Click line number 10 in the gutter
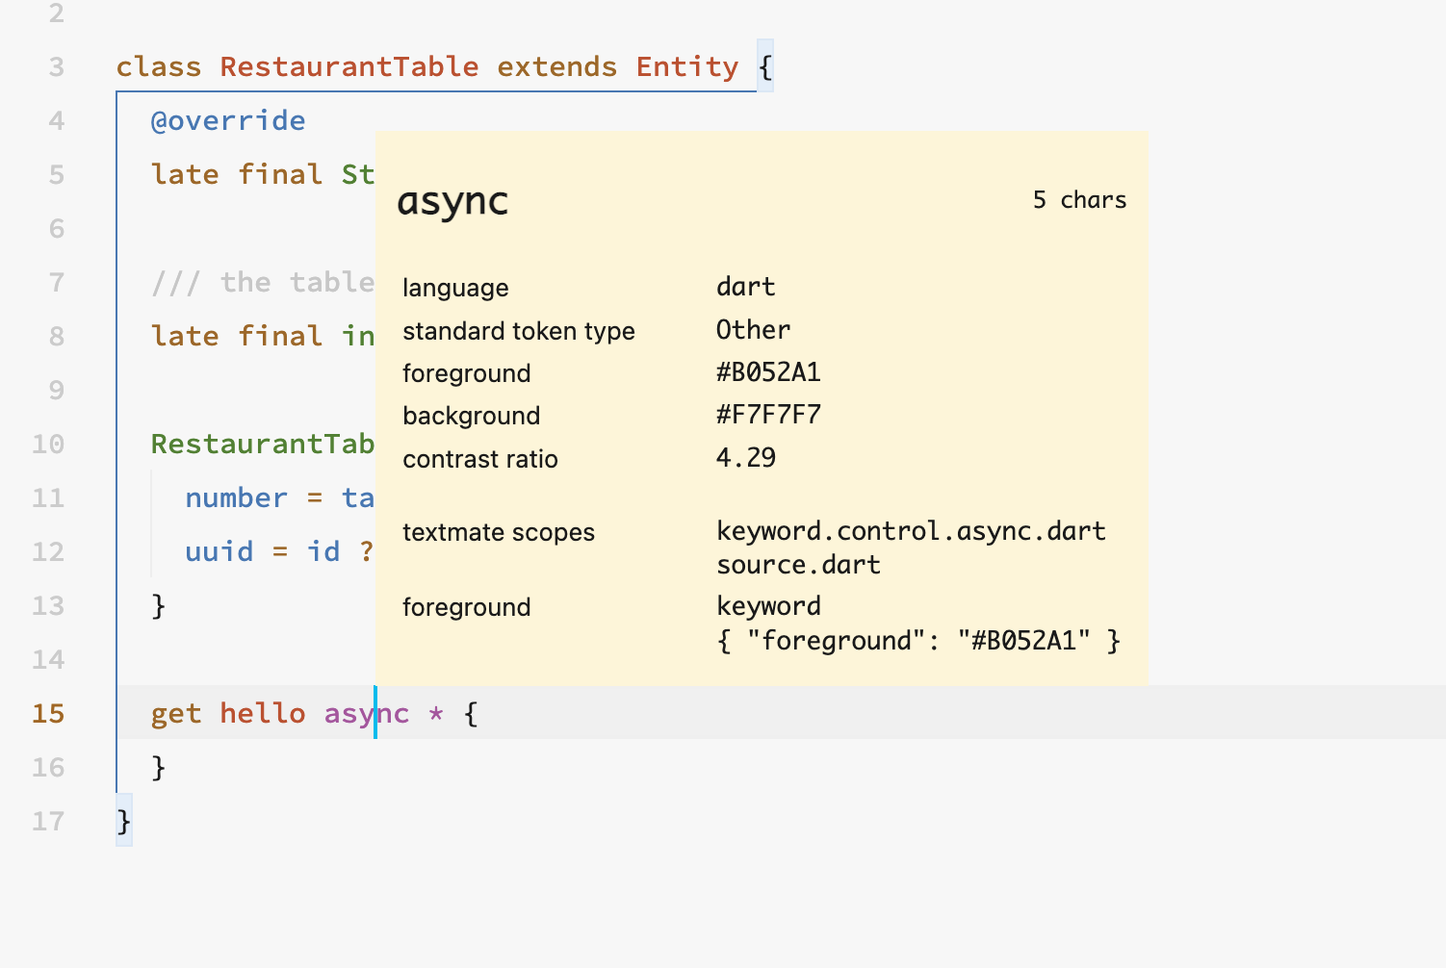The height and width of the screenshot is (968, 1446). pos(48,445)
